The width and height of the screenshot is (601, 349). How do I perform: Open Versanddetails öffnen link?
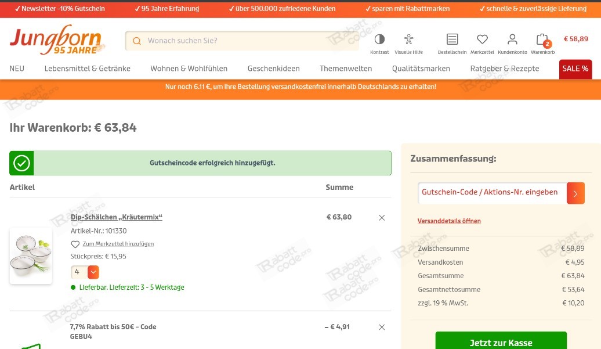tap(449, 221)
